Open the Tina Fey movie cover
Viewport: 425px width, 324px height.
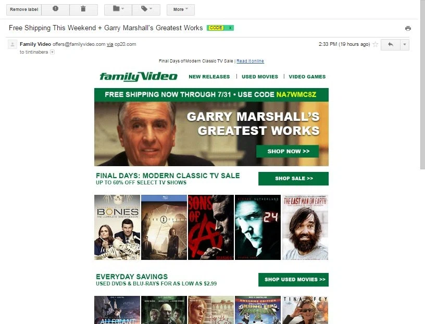(x=305, y=310)
